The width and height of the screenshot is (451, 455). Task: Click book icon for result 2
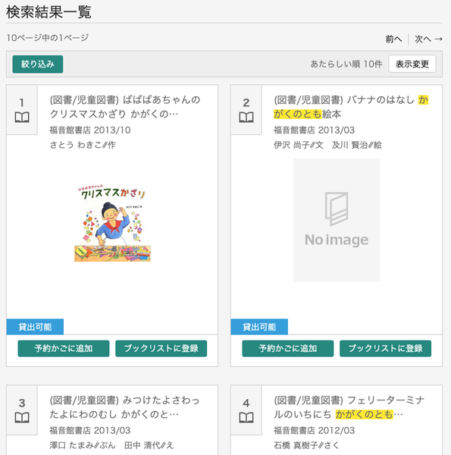[246, 118]
